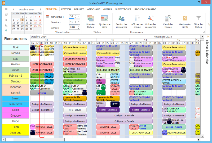Select DECATHLON LILLE task in week 44
This screenshot has width=212, height=143.
pyautogui.click(x=141, y=133)
